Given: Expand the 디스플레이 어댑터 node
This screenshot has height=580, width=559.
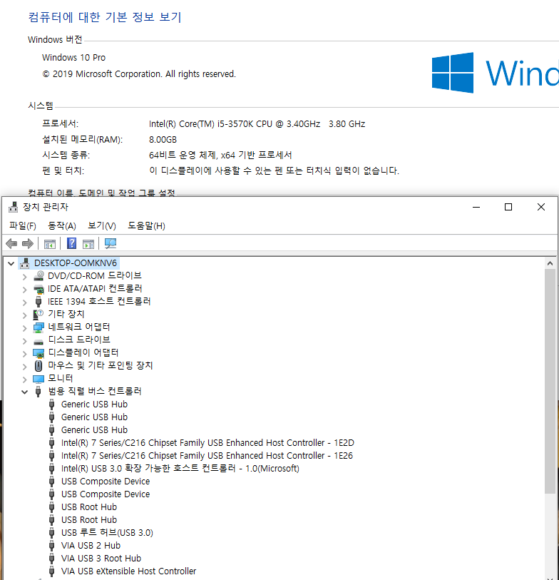Looking at the screenshot, I should click(25, 354).
